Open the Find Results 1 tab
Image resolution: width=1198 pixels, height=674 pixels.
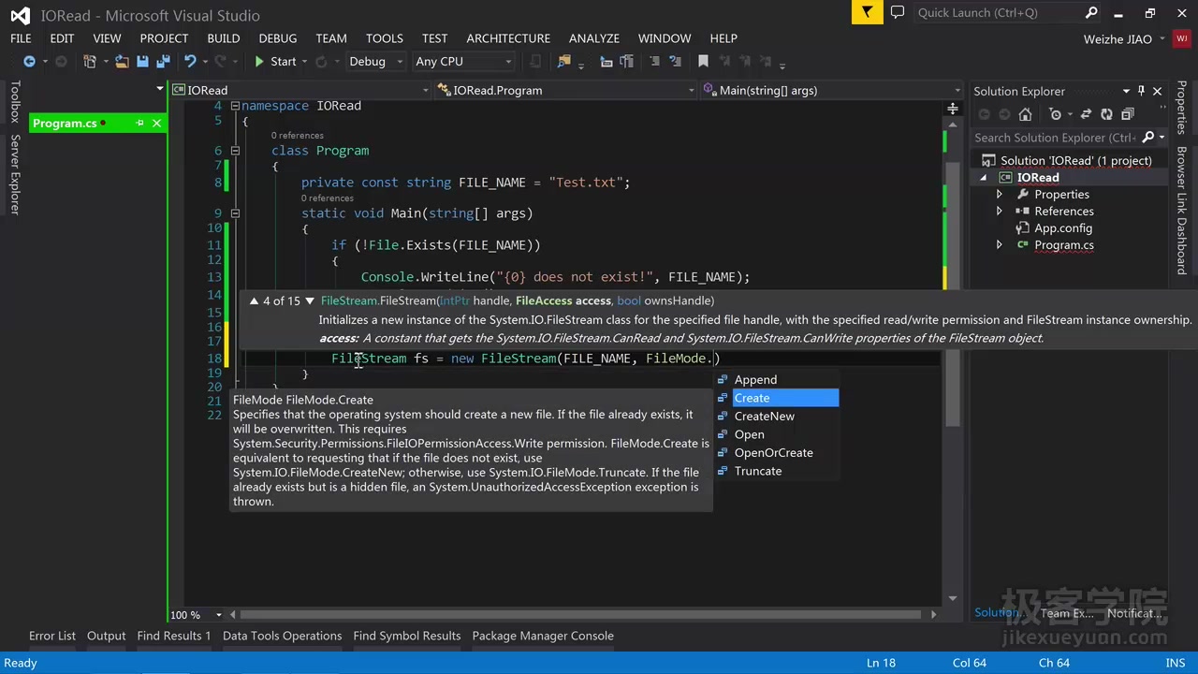tap(174, 636)
